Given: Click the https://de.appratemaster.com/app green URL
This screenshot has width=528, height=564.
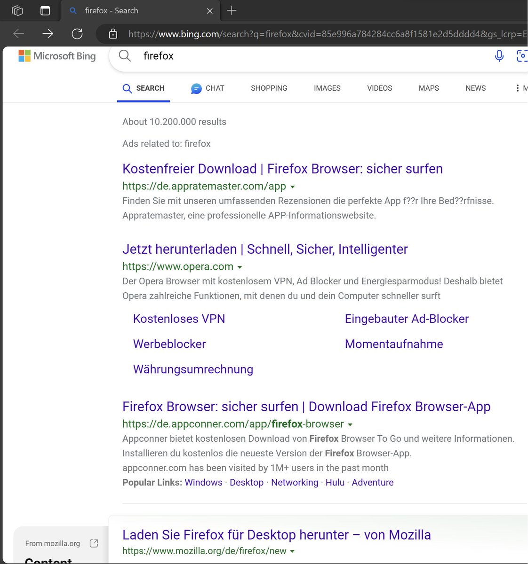Looking at the screenshot, I should tap(204, 186).
